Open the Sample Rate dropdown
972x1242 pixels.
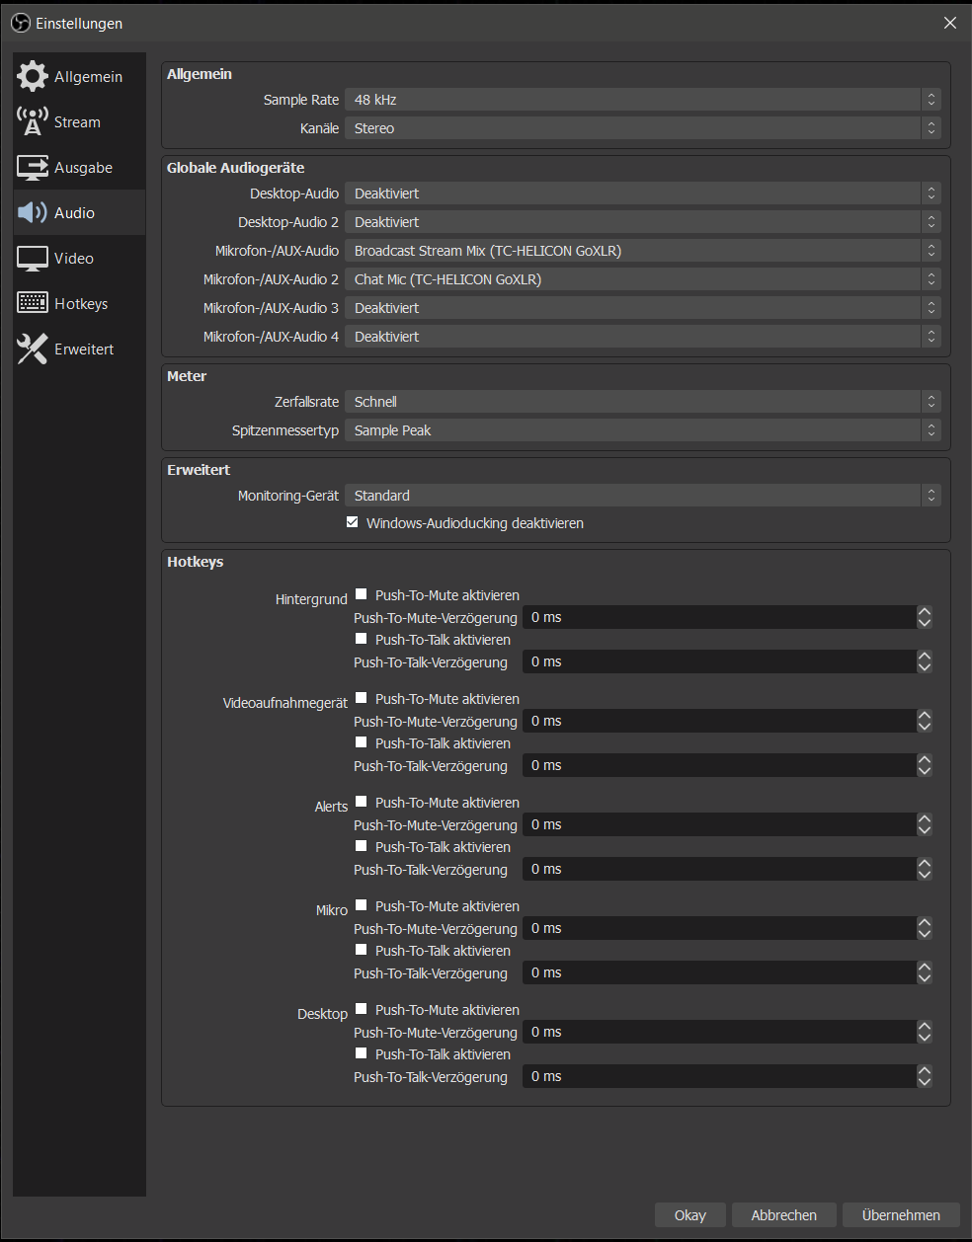tap(643, 100)
